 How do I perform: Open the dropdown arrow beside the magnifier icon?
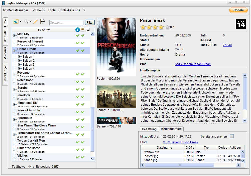coord(30,21)
